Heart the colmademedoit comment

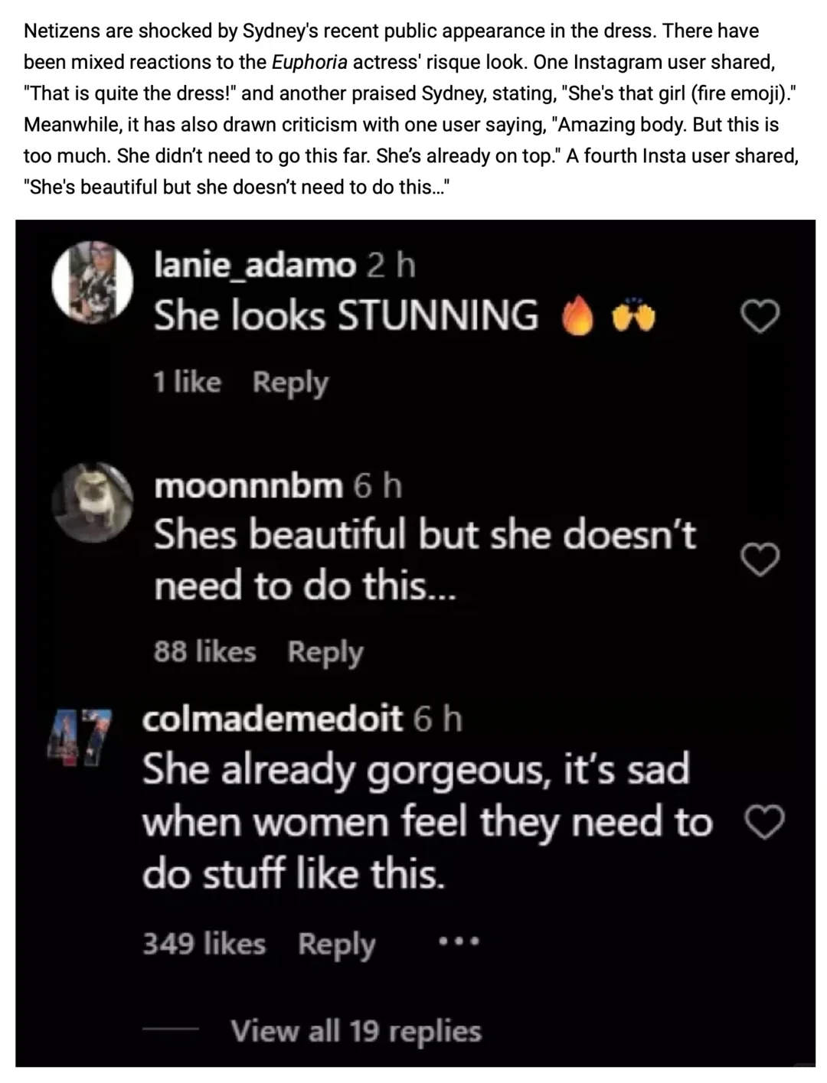click(765, 822)
